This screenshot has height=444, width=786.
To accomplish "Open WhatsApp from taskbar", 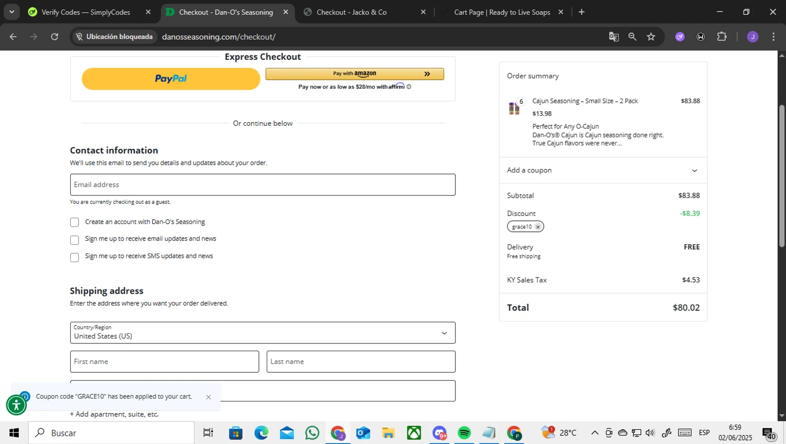I will [x=312, y=433].
